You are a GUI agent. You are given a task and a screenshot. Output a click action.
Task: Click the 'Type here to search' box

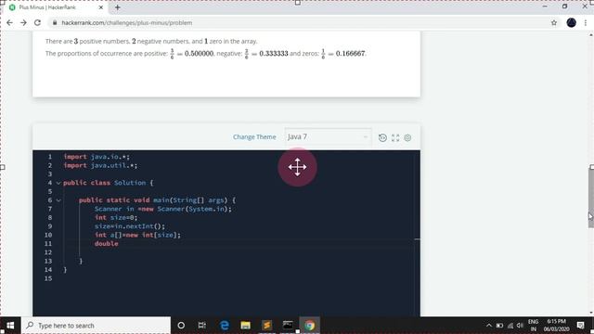(x=97, y=326)
